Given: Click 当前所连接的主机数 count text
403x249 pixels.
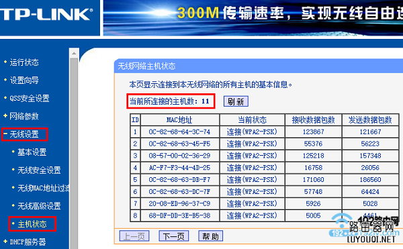Looking at the screenshot, I should pyautogui.click(x=169, y=101).
